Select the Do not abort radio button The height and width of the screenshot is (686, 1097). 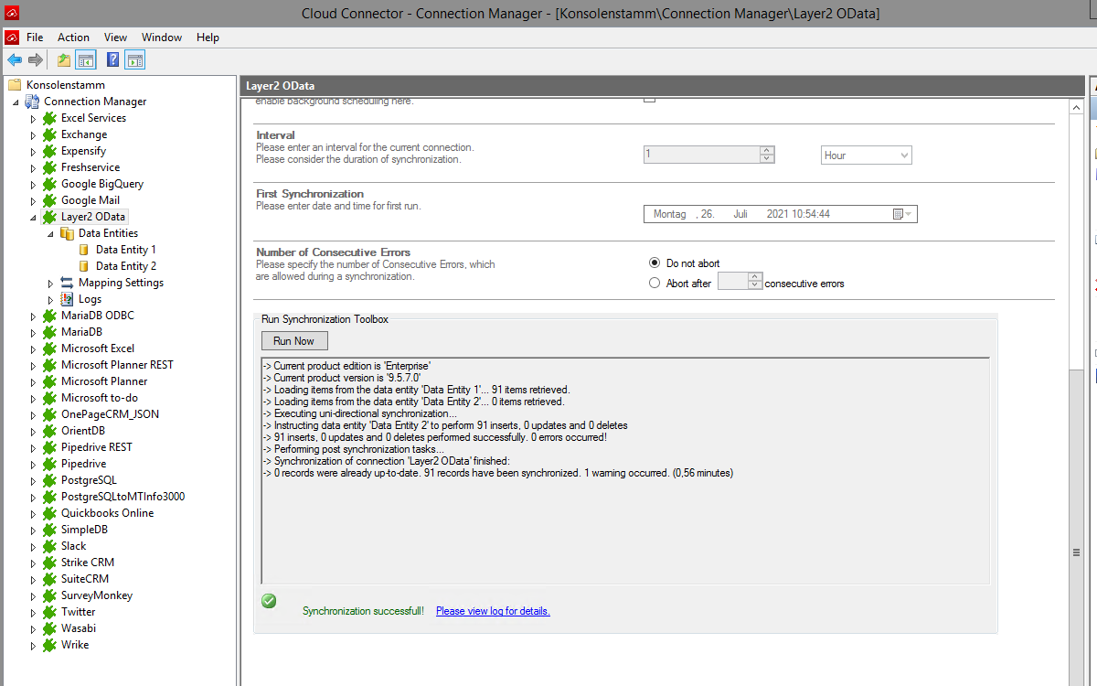(x=655, y=263)
